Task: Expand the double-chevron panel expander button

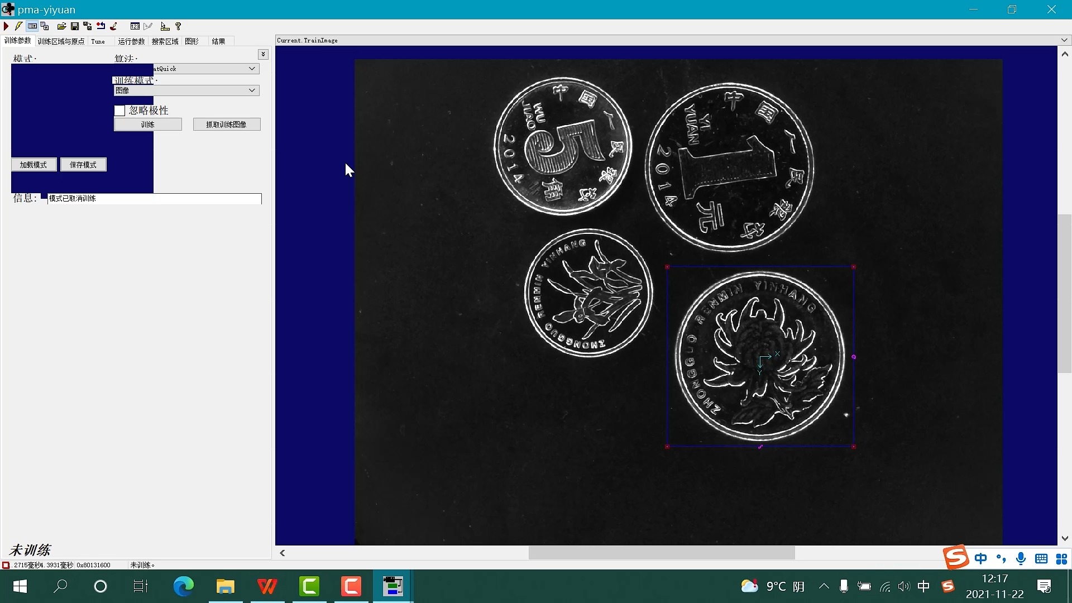Action: [x=263, y=54]
